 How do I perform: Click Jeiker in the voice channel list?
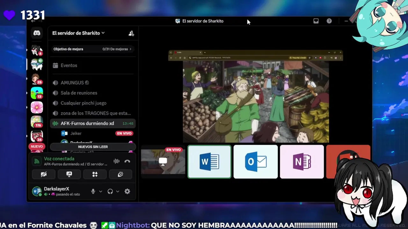(76, 134)
